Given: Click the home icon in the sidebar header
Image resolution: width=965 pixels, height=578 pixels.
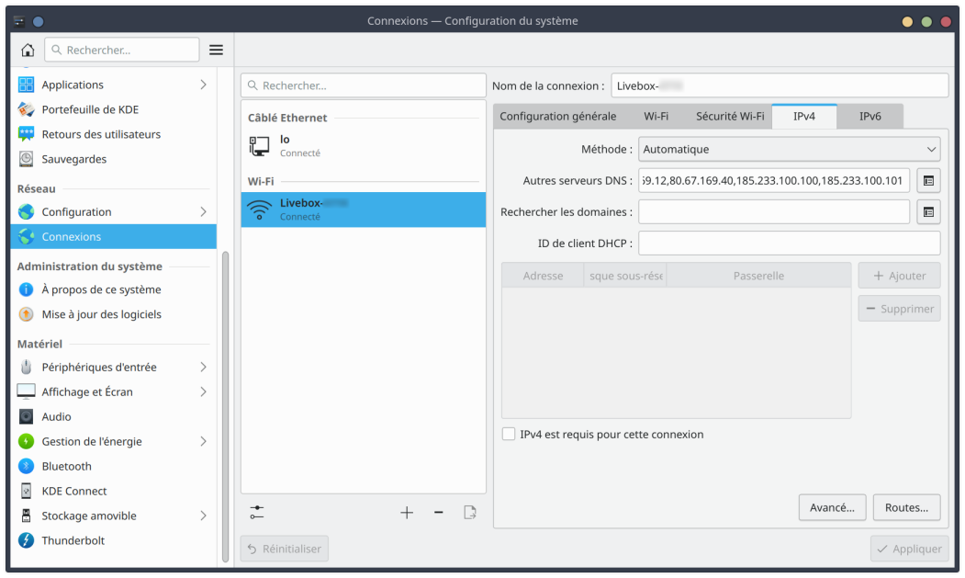Looking at the screenshot, I should (28, 50).
